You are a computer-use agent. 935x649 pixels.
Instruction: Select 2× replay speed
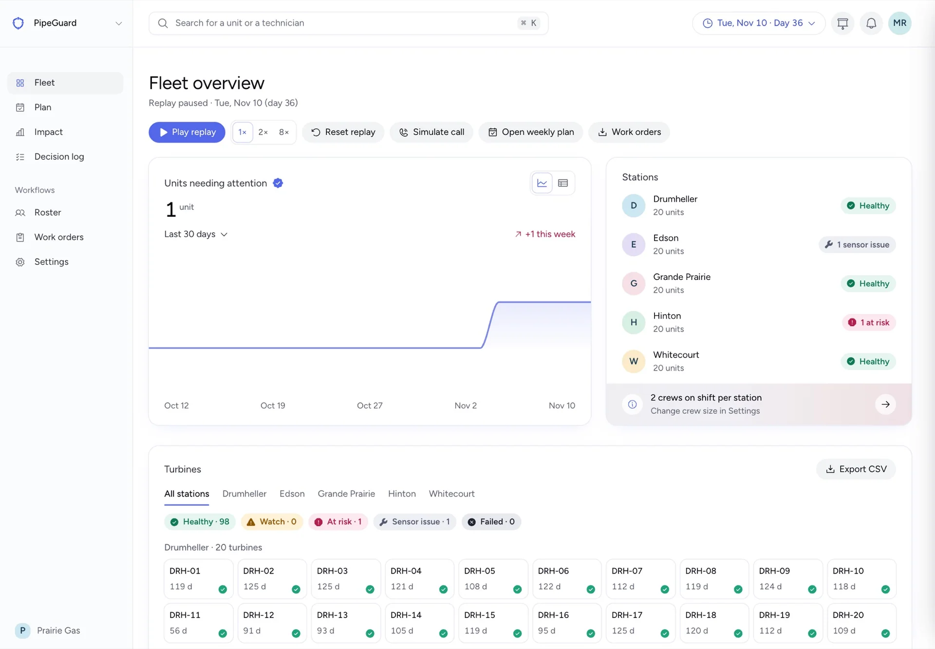pyautogui.click(x=263, y=132)
